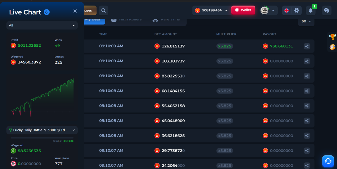Click Your place value 777
Viewport: 337px width, 169px height.
pyautogui.click(x=58, y=163)
